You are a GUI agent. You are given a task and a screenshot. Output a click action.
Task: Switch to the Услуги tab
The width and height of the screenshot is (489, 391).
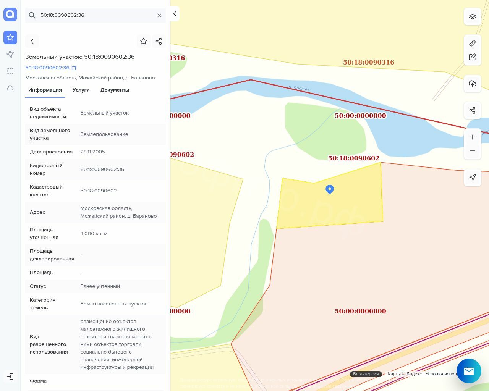coord(81,90)
